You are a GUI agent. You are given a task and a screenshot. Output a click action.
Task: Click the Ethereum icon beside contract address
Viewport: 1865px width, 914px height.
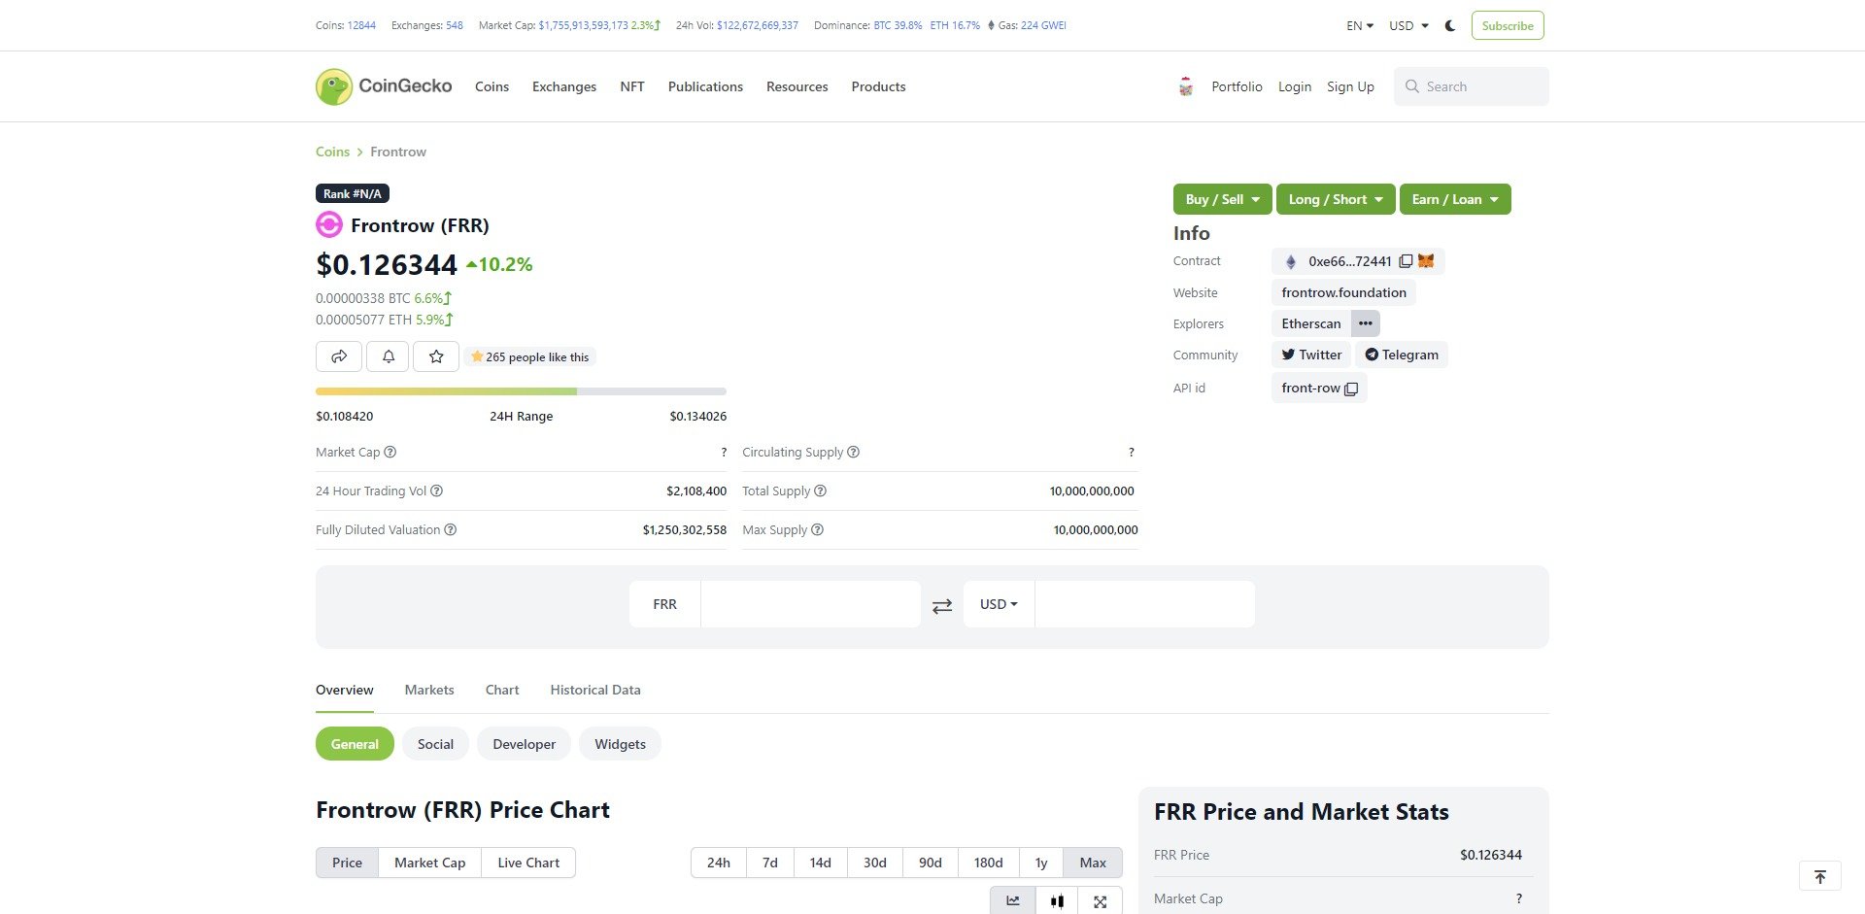1291,261
